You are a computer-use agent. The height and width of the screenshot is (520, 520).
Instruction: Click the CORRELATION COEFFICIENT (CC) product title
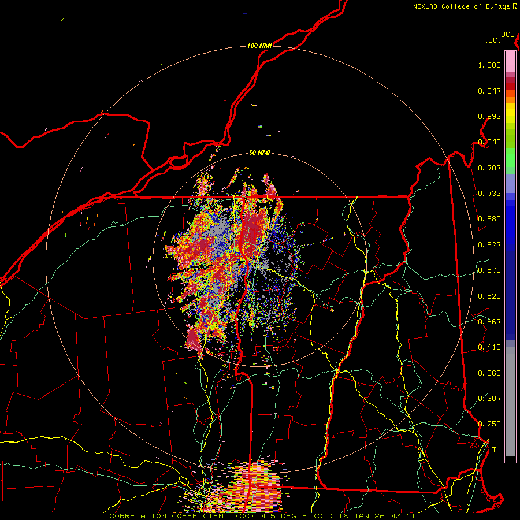point(182,516)
